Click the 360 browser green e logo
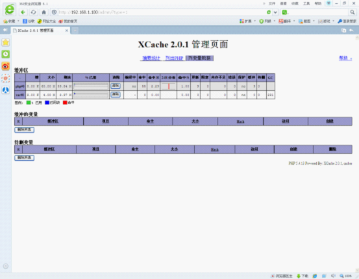Viewport: 359px width, 279px height. [9, 9]
